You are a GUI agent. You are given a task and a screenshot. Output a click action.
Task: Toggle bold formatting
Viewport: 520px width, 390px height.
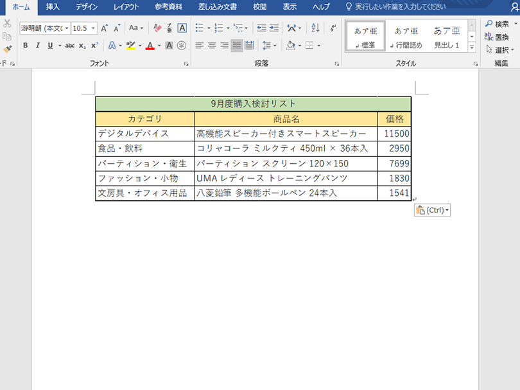[26, 44]
